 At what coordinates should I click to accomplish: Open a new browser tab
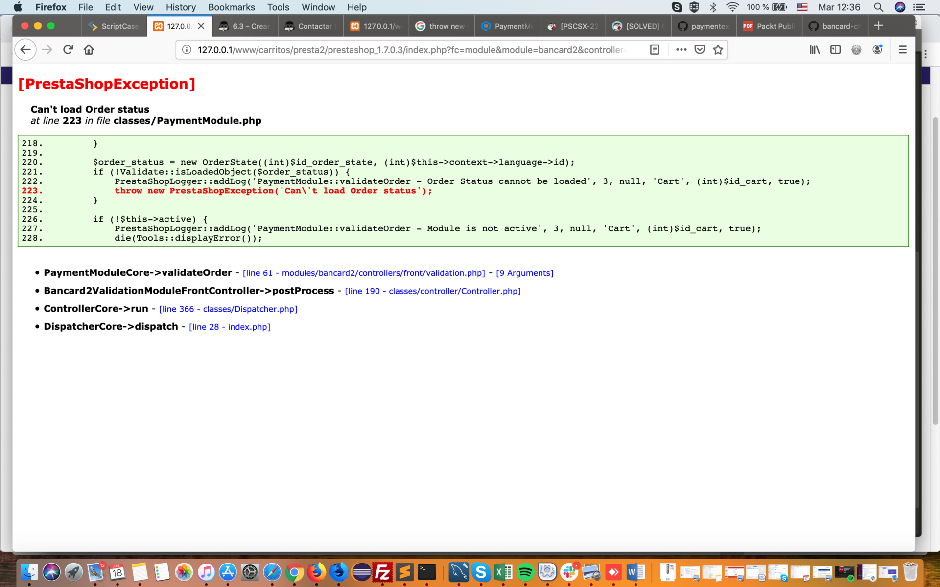pyautogui.click(x=878, y=26)
